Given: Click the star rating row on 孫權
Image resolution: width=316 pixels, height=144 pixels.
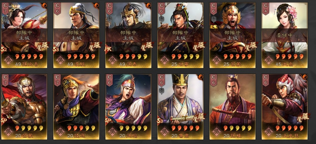Looking at the screenshot, I should click(235, 128).
